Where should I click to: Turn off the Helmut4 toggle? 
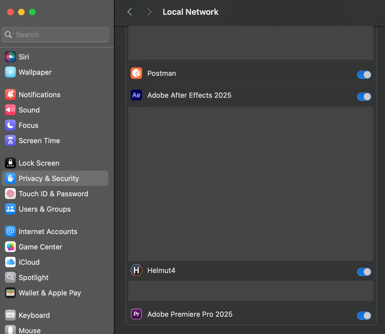(x=364, y=272)
